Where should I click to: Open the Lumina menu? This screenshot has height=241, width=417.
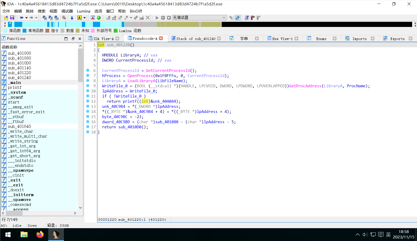pyautogui.click(x=84, y=11)
